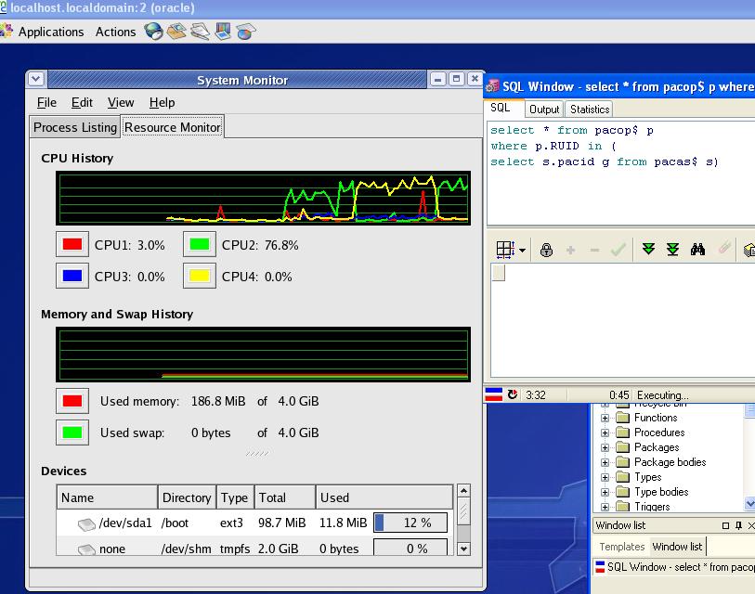Image resolution: width=755 pixels, height=594 pixels.
Task: Launch the presentation app icon in top panel
Action: pos(223,32)
